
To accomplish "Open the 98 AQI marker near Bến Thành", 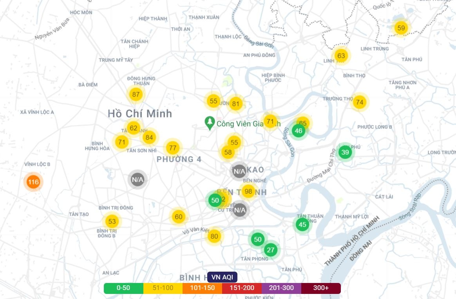I will point(248,191).
